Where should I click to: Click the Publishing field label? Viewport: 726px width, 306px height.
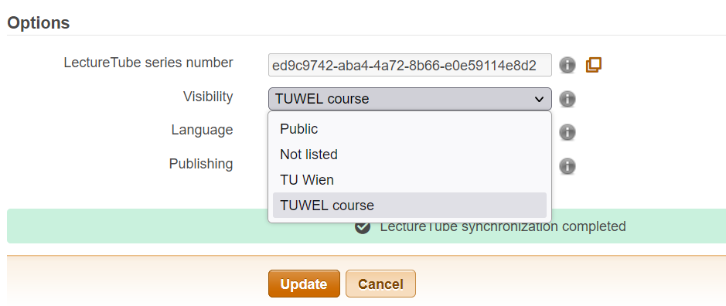[x=201, y=164]
